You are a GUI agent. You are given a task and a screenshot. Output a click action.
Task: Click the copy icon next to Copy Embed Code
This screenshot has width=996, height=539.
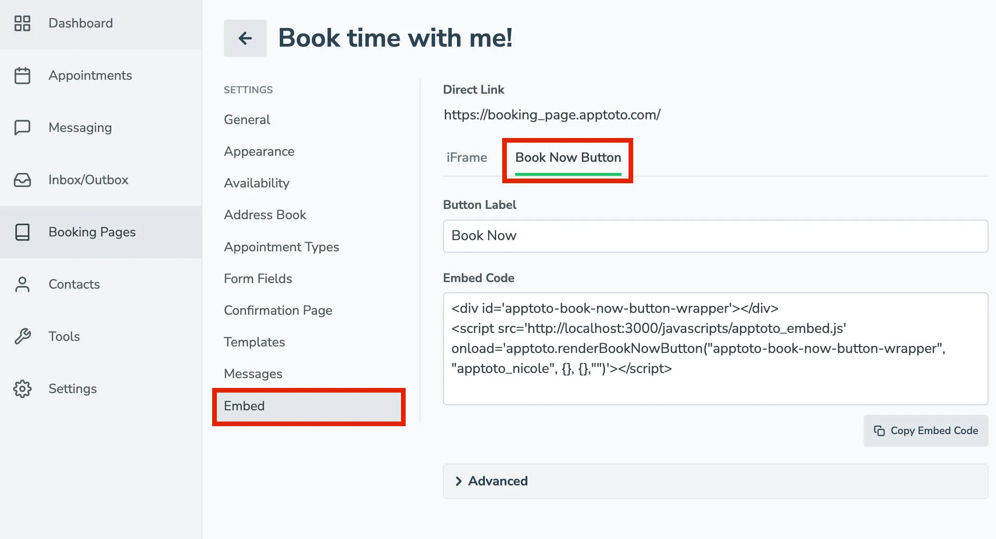879,431
